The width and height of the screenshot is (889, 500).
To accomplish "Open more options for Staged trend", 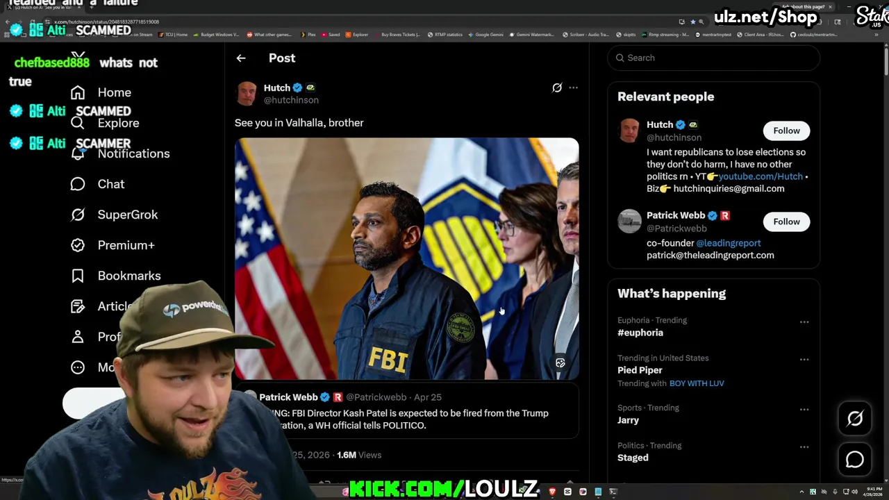I will point(804,447).
